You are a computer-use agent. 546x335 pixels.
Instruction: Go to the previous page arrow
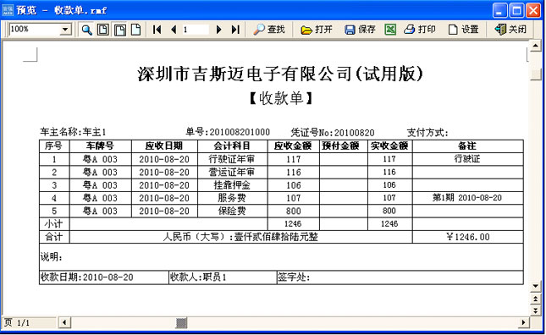[174, 30]
